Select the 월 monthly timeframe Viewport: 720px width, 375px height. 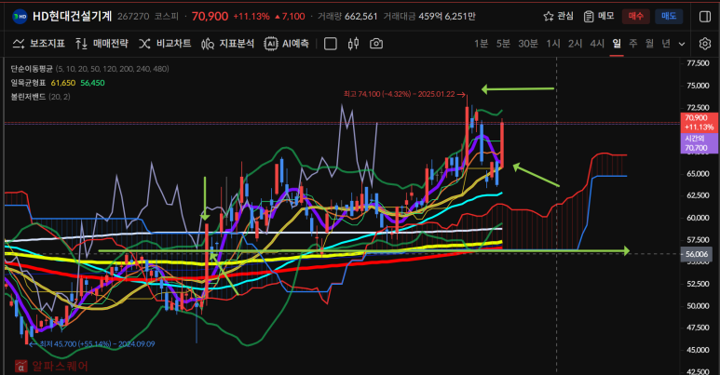(x=649, y=44)
